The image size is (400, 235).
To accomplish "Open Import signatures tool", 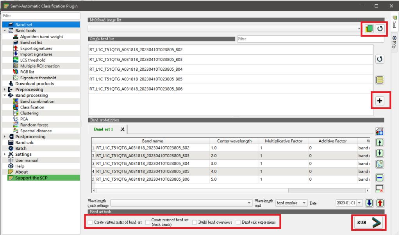I will [36, 54].
